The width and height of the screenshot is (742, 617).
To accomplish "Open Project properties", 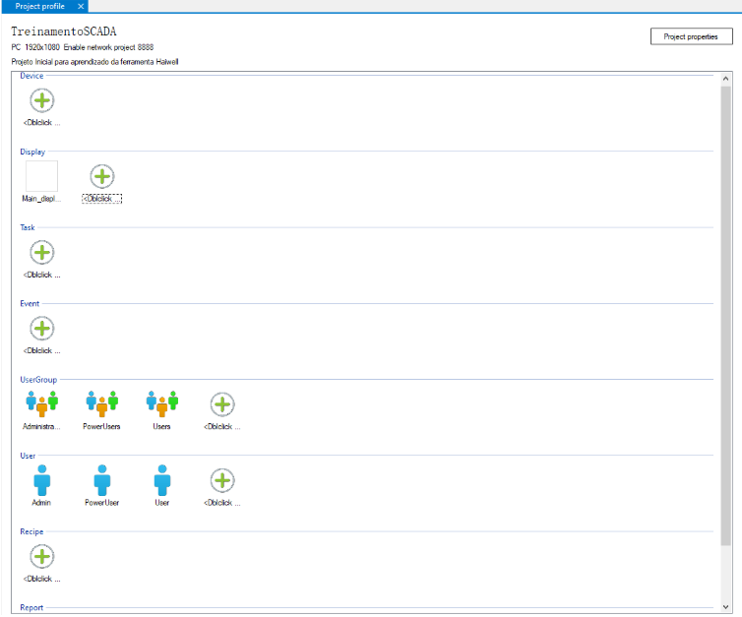I will coord(691,36).
